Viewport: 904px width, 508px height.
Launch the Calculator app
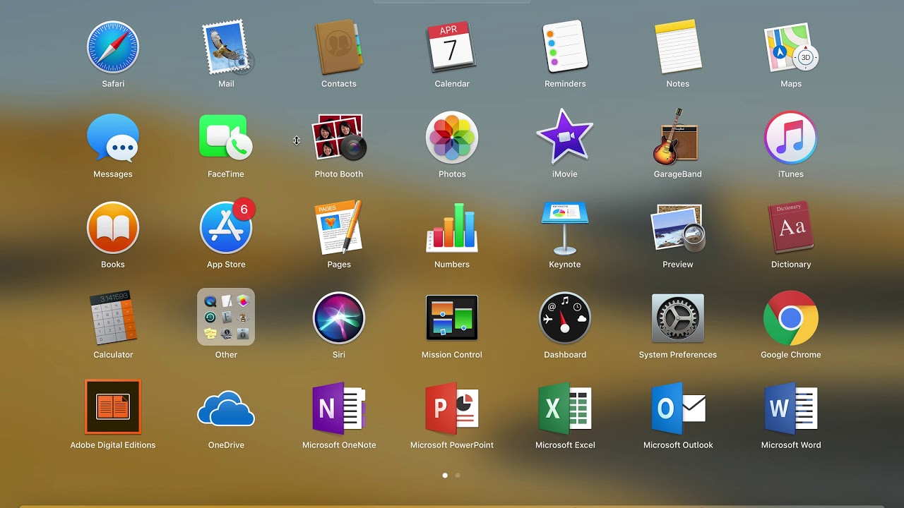[x=113, y=318]
